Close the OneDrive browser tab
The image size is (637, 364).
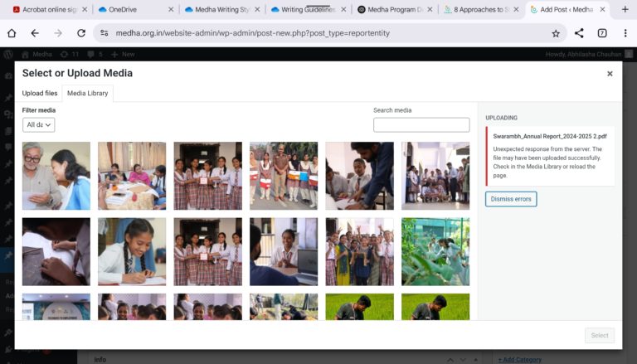[171, 10]
